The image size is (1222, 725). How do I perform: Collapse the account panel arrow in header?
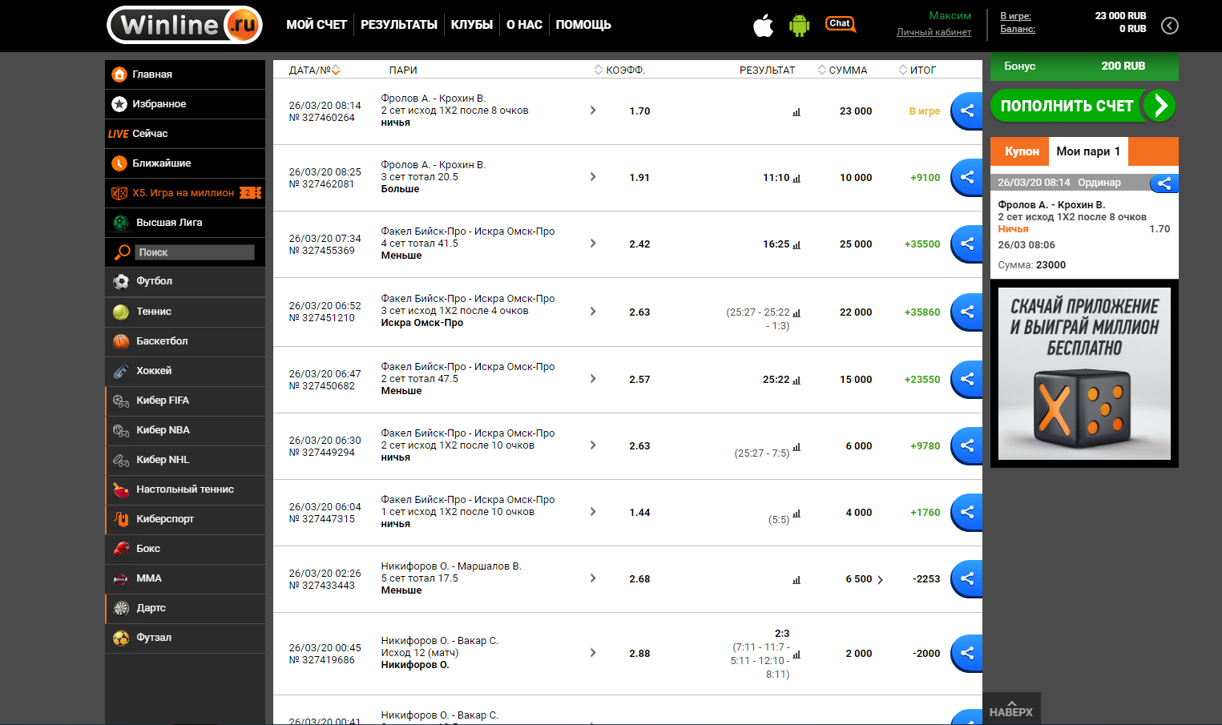(1170, 26)
